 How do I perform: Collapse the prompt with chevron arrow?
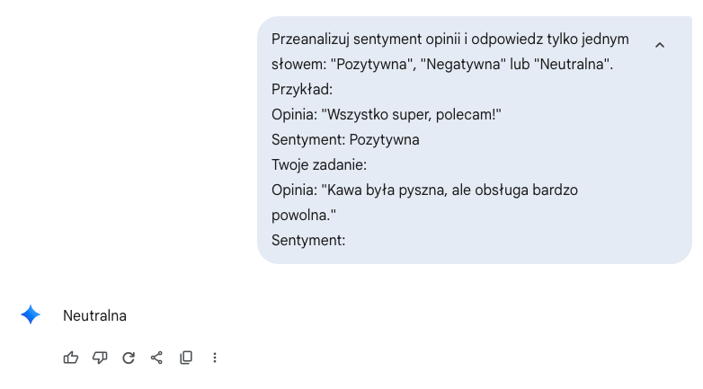[660, 45]
